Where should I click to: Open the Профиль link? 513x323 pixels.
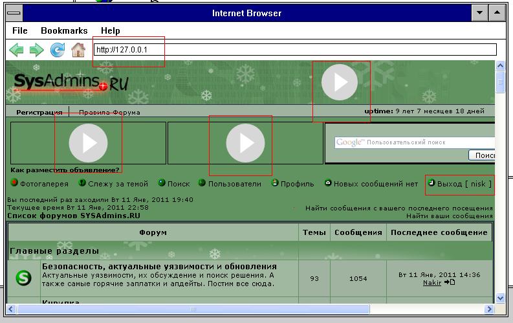tap(298, 184)
